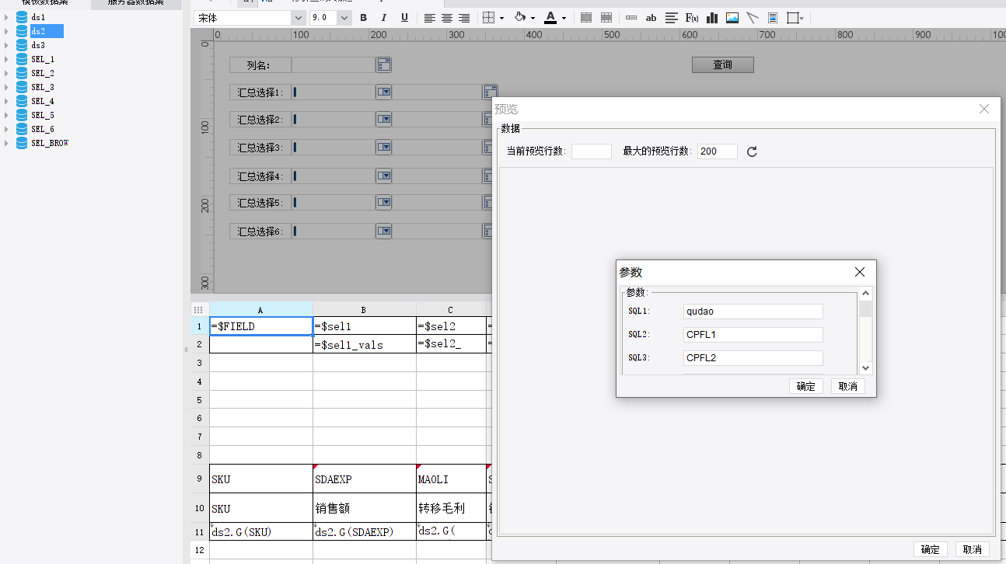Select SEL_1 dataset
The width and height of the screenshot is (1006, 564).
tap(43, 59)
